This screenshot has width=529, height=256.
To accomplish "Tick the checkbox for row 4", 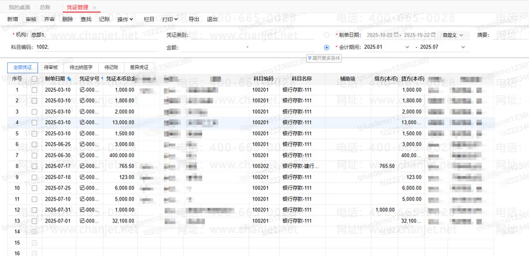I will (34, 123).
